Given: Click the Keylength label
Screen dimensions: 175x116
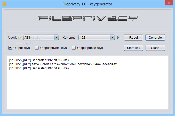Looking at the screenshot, I should coord(69,38).
